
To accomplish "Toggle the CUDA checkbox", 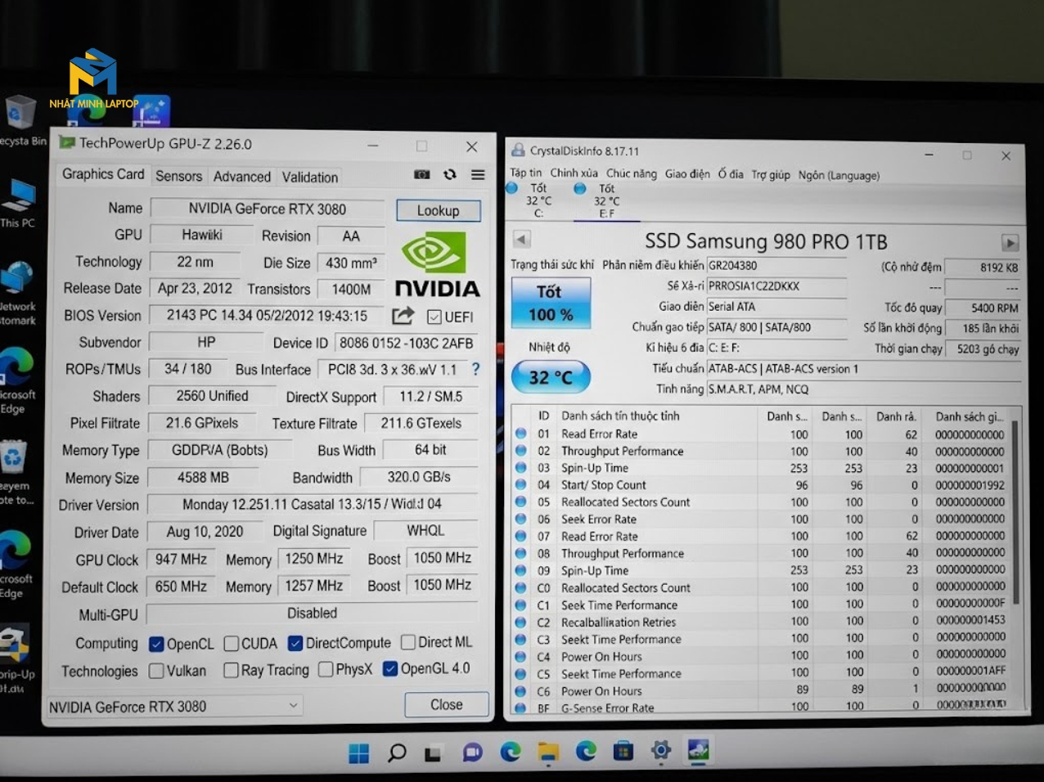I will 232,644.
